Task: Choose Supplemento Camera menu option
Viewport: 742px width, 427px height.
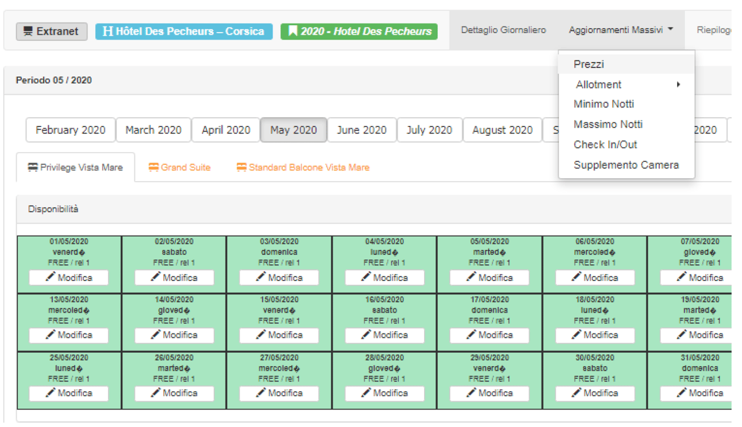Action: click(x=626, y=165)
